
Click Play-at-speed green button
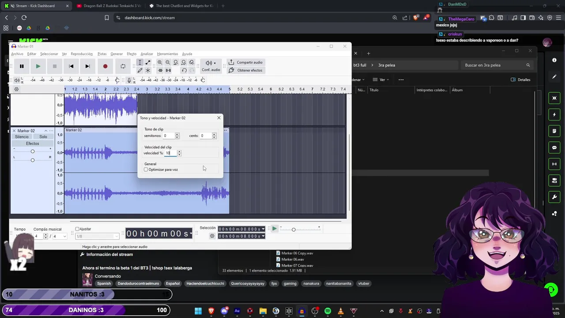(274, 229)
